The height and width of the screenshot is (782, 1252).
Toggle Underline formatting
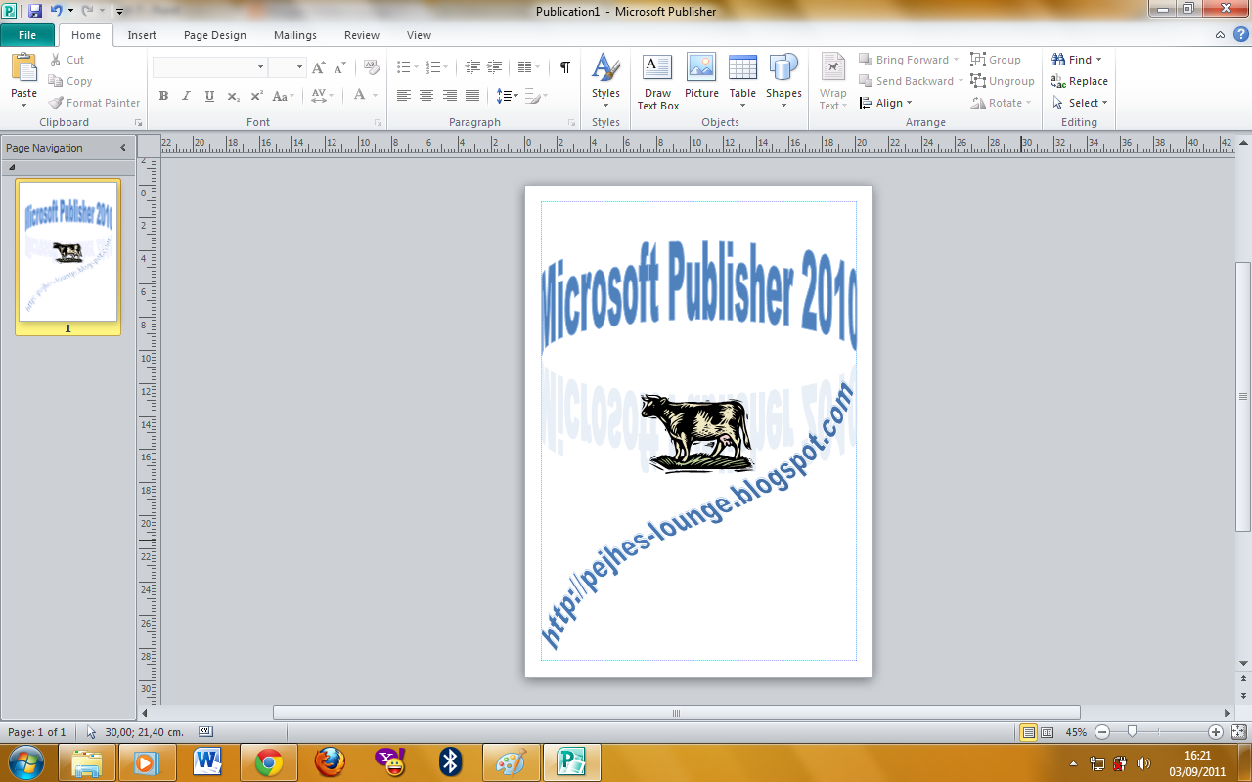[x=209, y=96]
